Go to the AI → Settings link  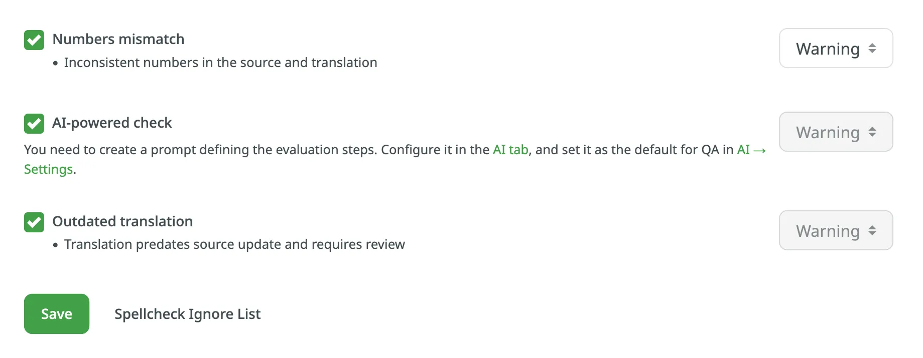tap(751, 150)
